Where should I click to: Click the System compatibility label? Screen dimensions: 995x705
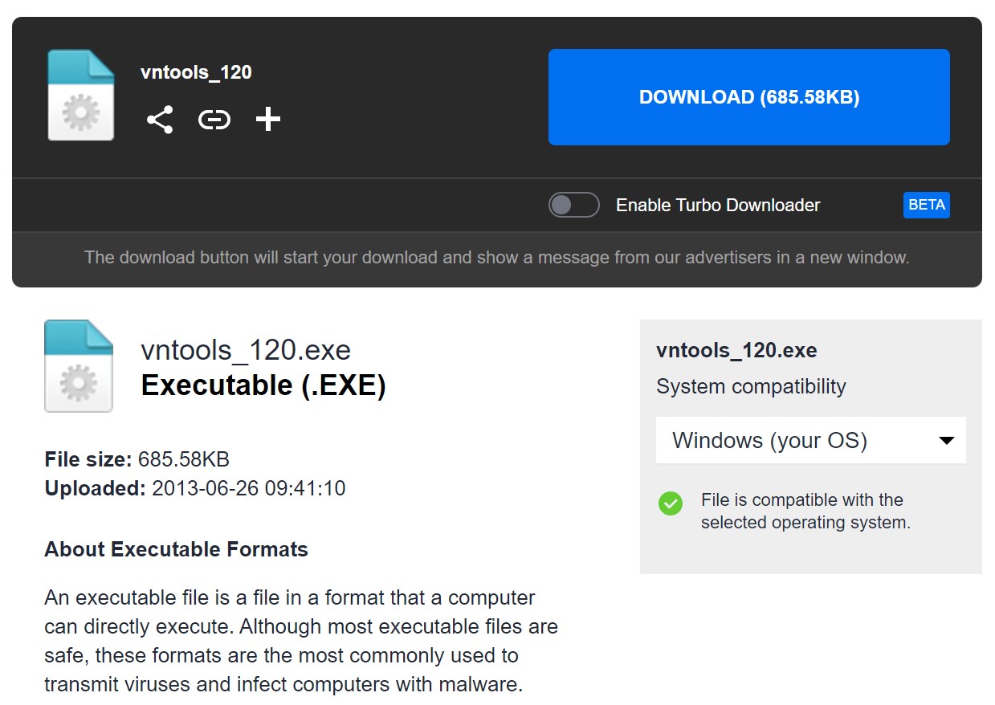tap(751, 386)
